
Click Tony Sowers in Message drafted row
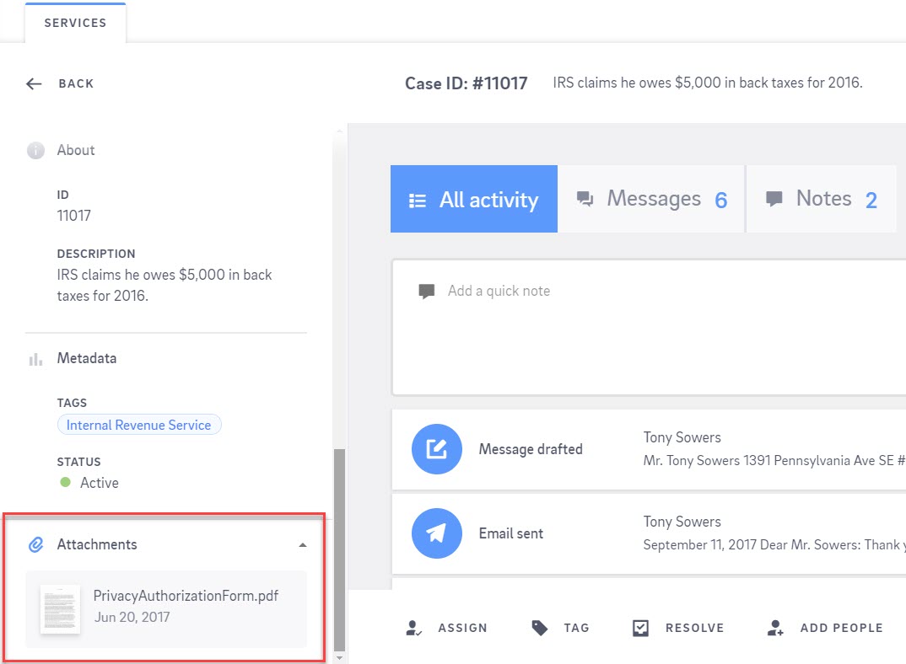coord(682,437)
